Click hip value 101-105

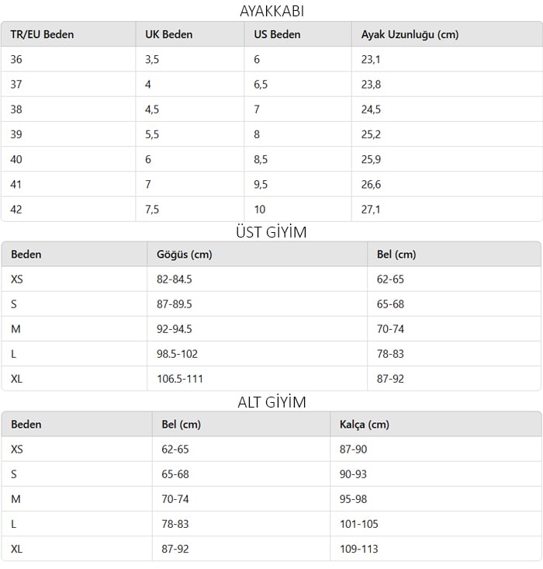pyautogui.click(x=359, y=524)
